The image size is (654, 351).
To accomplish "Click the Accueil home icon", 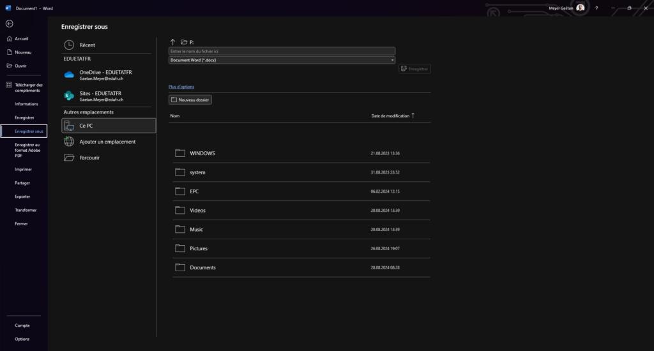I will coord(9,38).
